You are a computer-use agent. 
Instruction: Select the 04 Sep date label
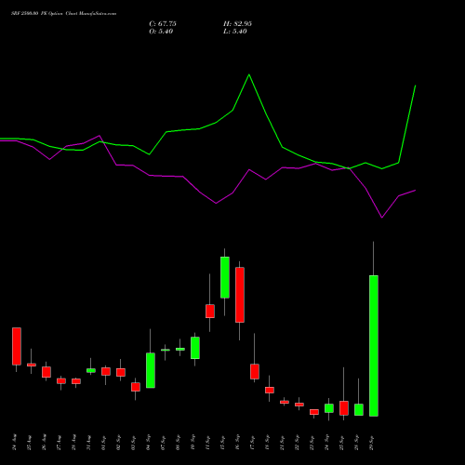click(149, 442)
